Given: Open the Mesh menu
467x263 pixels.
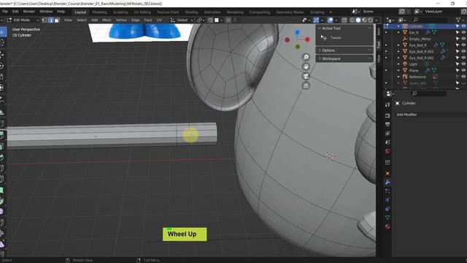Looking at the screenshot, I should pos(107,20).
